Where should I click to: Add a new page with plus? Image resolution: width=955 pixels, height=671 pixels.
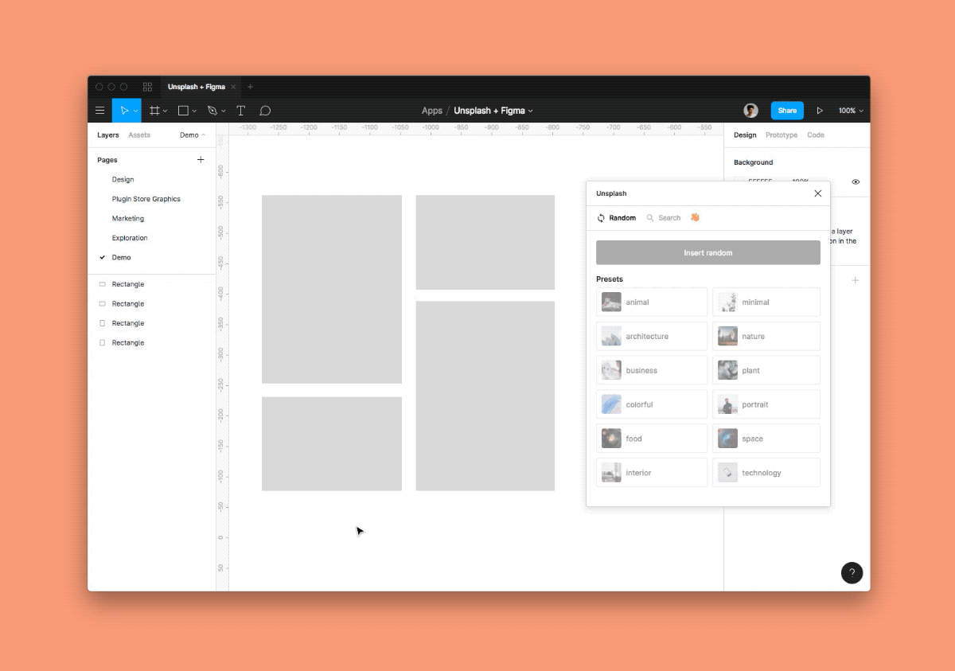(x=201, y=160)
